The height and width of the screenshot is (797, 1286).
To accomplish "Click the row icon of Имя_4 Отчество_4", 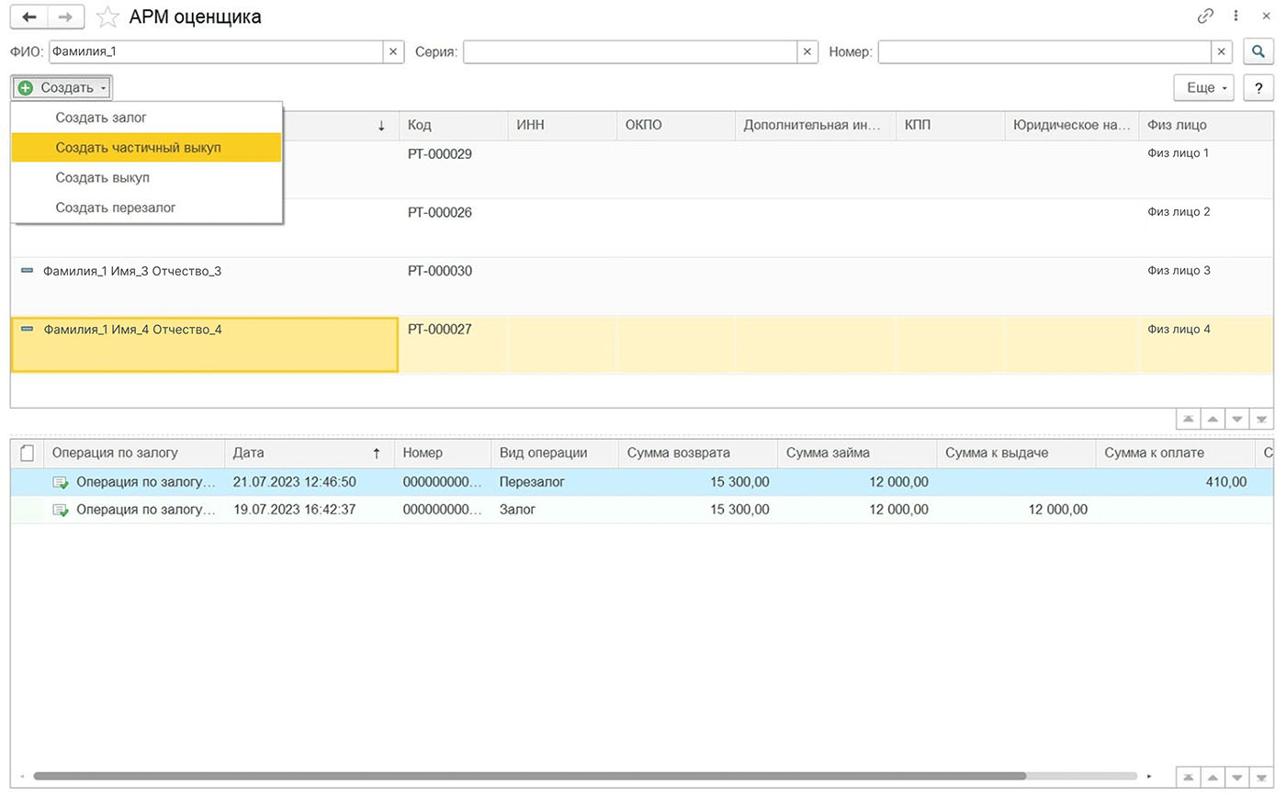I will [x=27, y=329].
